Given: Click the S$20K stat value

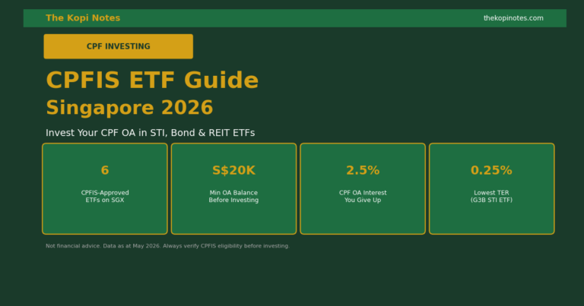Looking at the screenshot, I should pyautogui.click(x=233, y=170).
